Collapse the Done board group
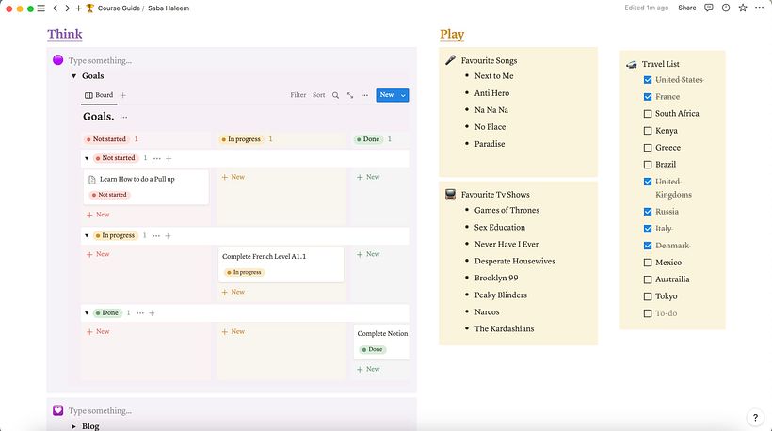 pyautogui.click(x=87, y=313)
